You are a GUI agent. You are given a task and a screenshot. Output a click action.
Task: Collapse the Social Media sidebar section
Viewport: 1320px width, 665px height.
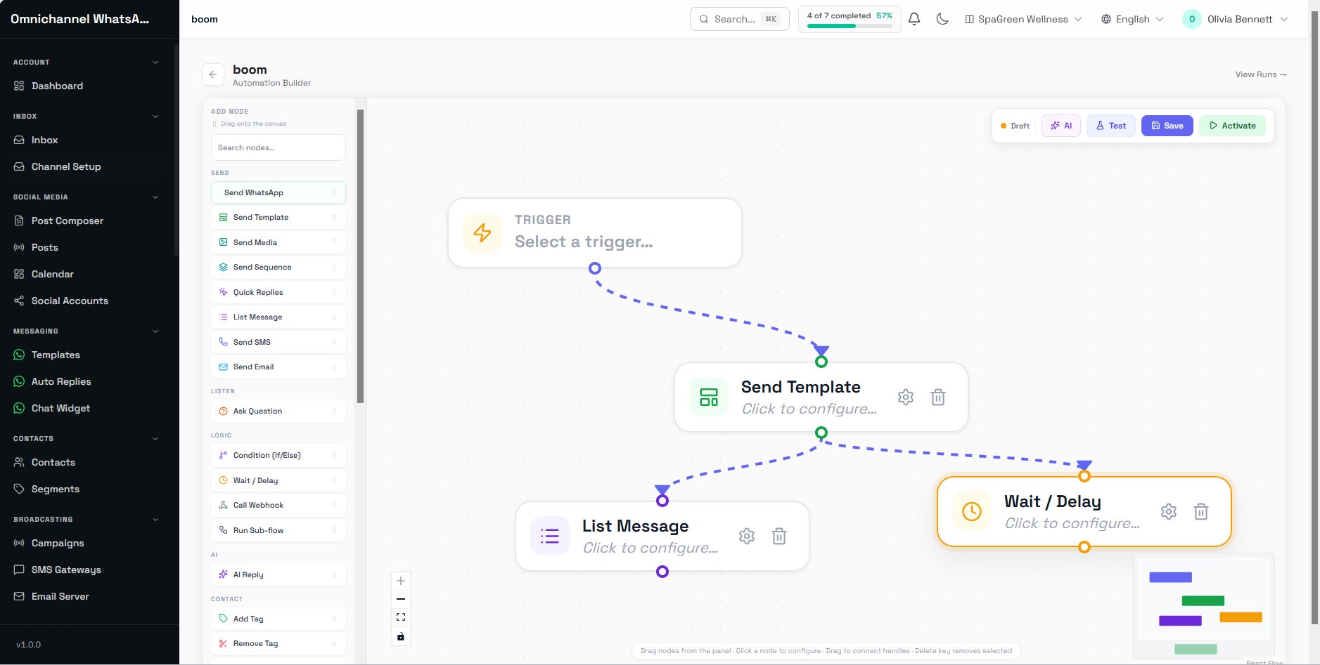[155, 197]
